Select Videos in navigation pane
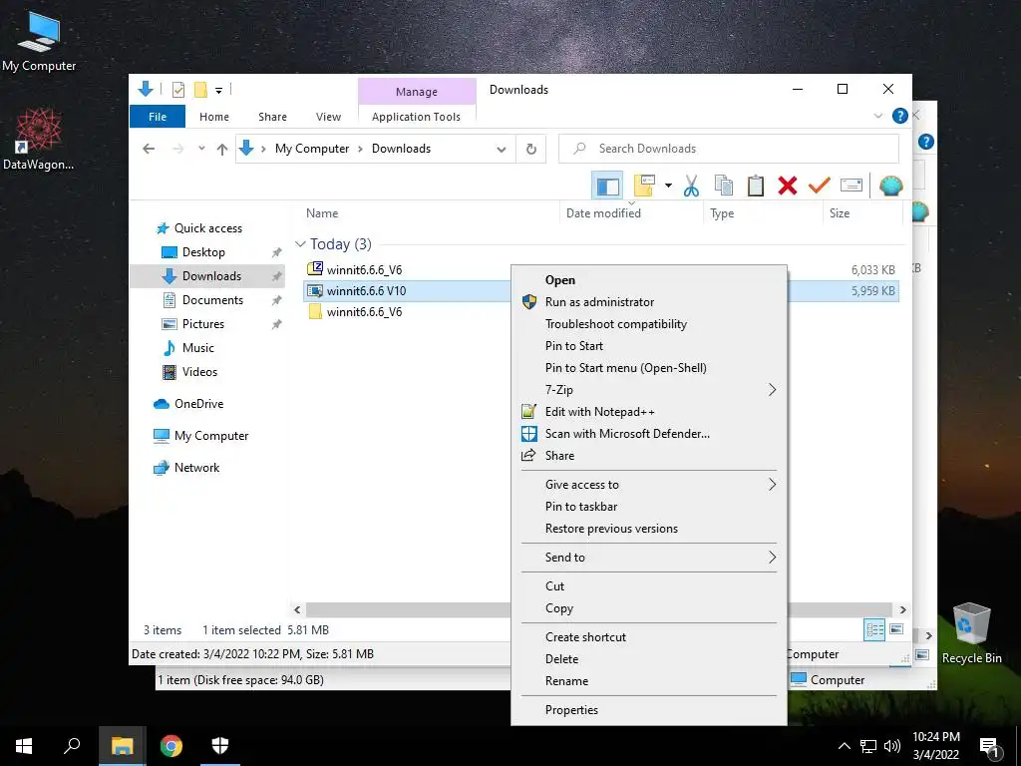 (x=199, y=372)
